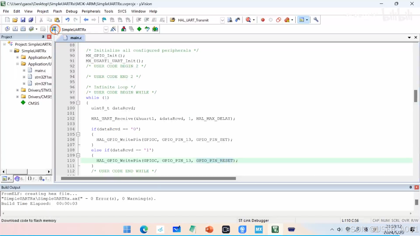The height and width of the screenshot is (236, 420).
Task: Download code to flash with LOAD icon
Action: pos(54,29)
